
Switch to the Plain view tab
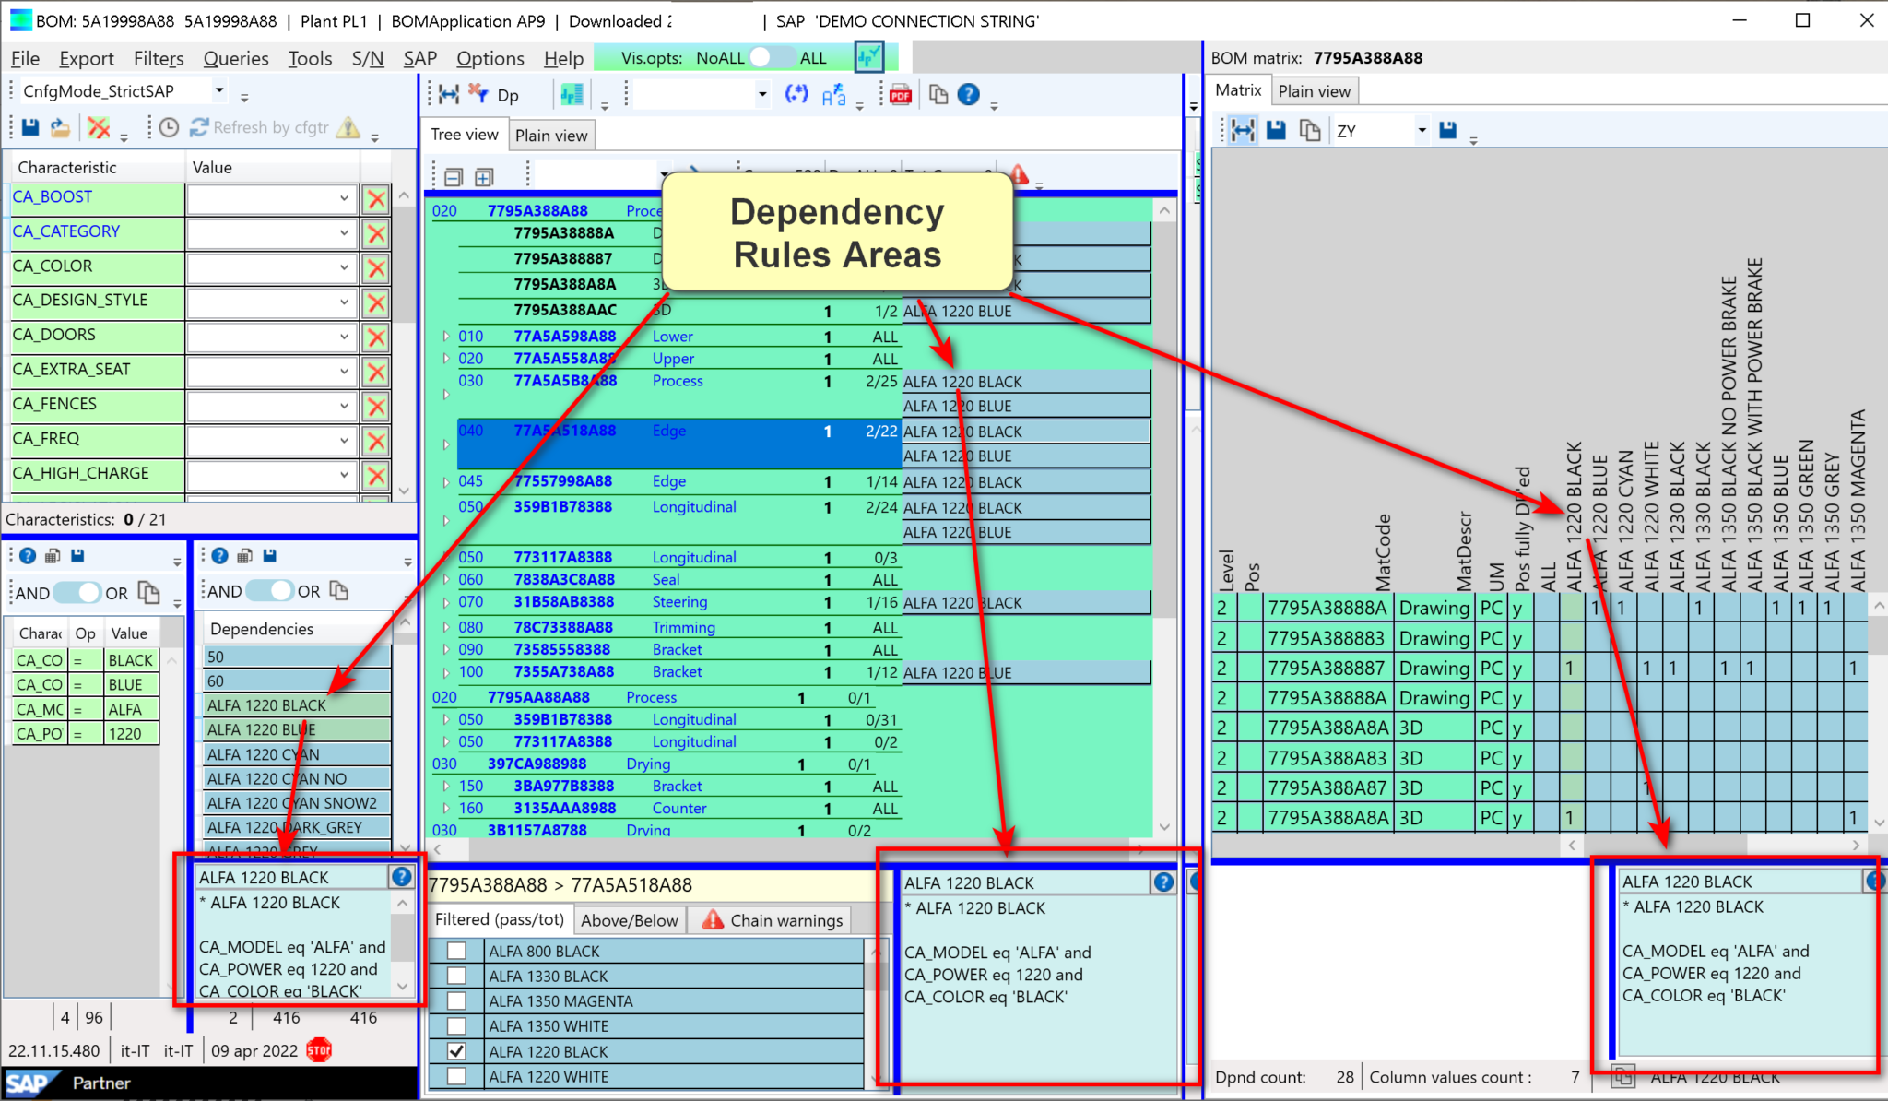pyautogui.click(x=551, y=135)
